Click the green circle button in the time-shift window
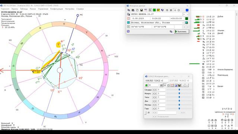This screenshot has height=134, width=238. 146,85
